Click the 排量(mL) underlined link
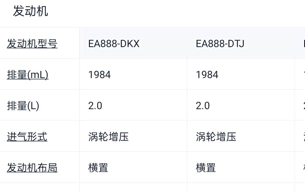This screenshot has width=305, height=192. point(27,74)
